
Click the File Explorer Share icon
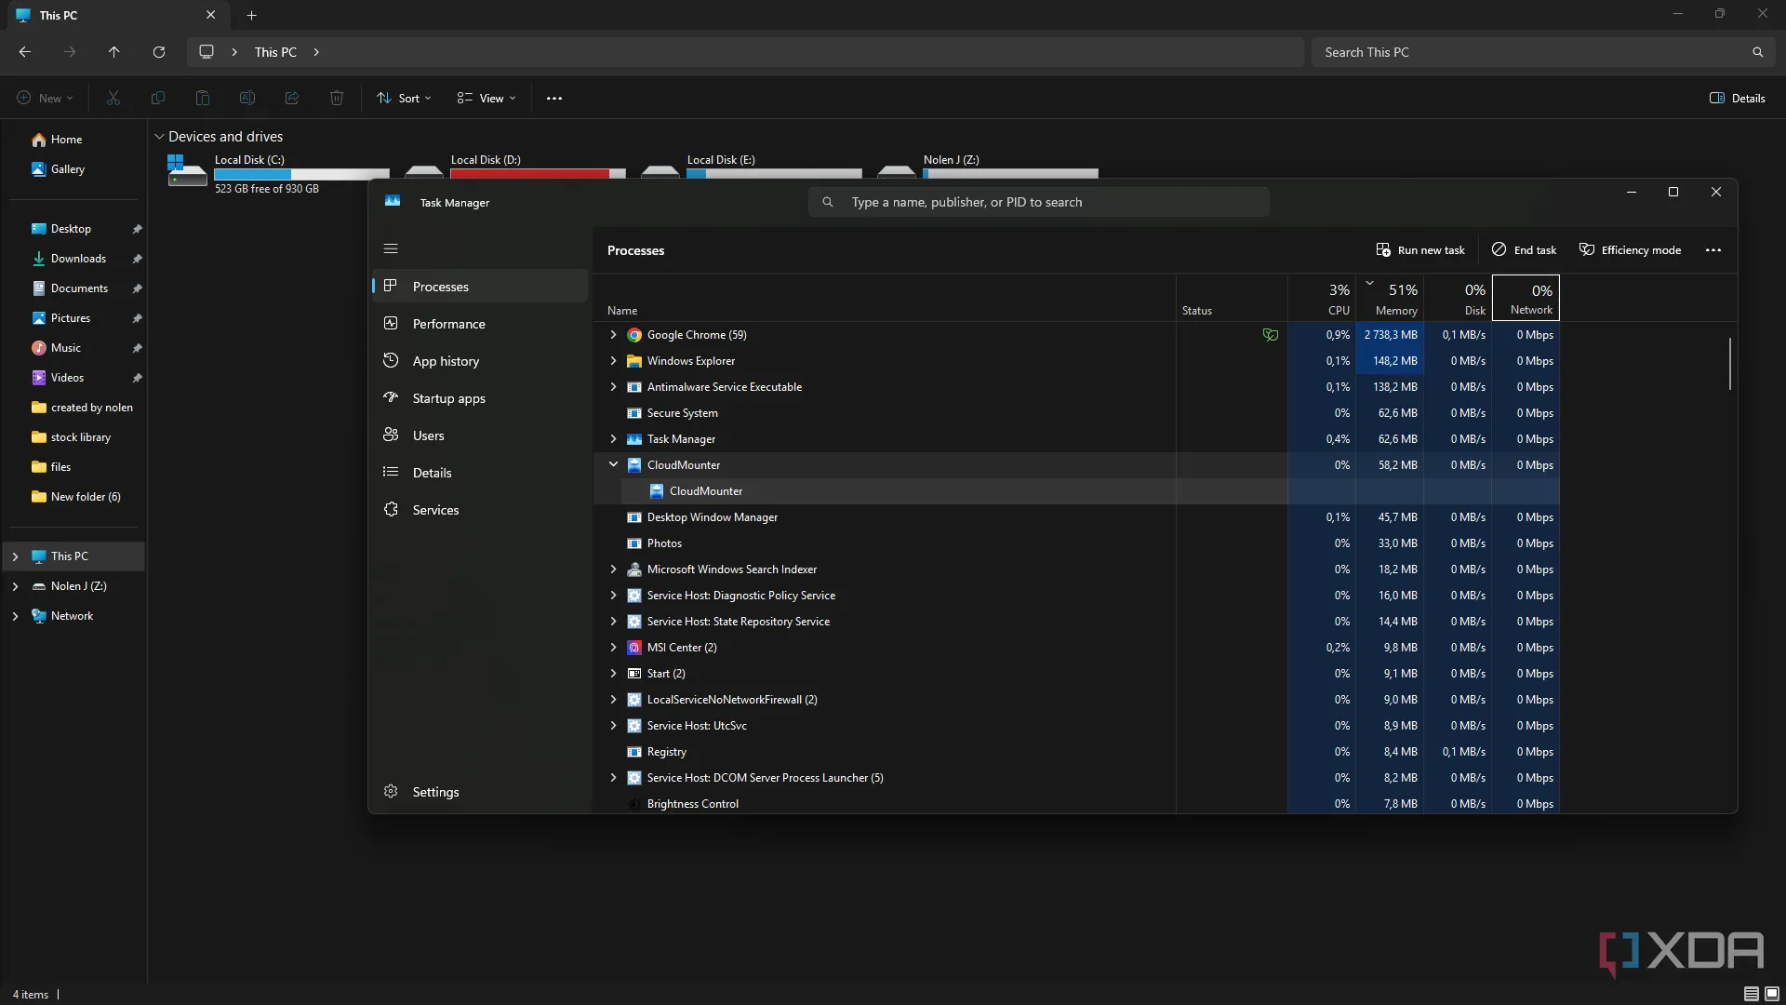point(292,98)
